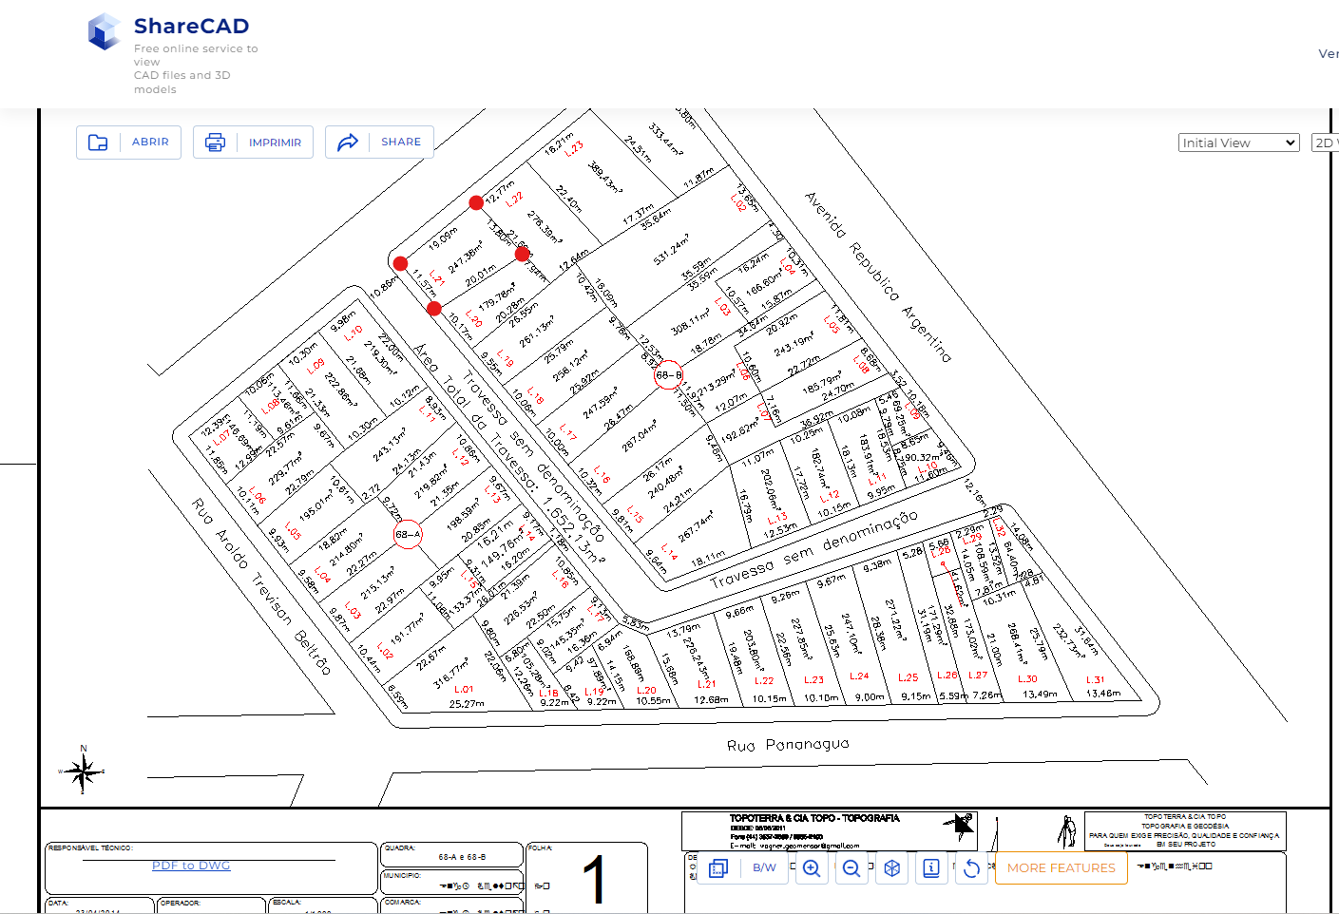
Task: Zoom in with magnifier plus icon
Action: click(x=812, y=867)
